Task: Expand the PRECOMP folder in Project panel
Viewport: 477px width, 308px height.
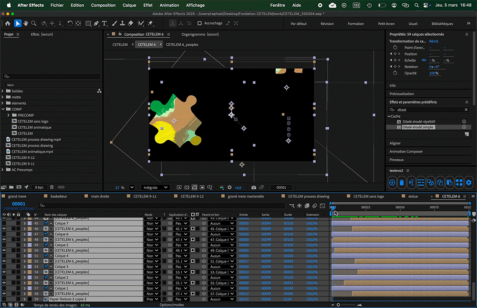Action: click(9, 115)
